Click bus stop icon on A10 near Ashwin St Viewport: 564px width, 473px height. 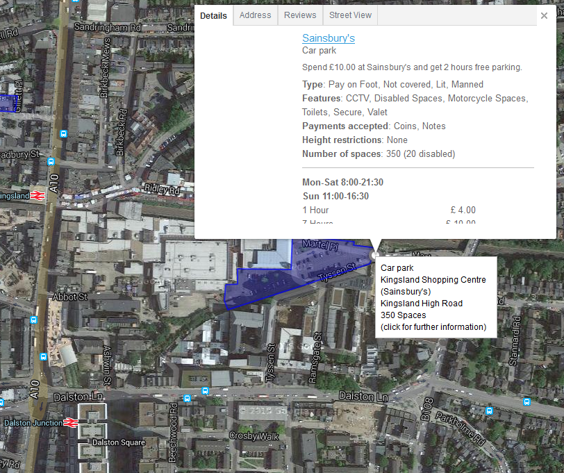point(44,357)
